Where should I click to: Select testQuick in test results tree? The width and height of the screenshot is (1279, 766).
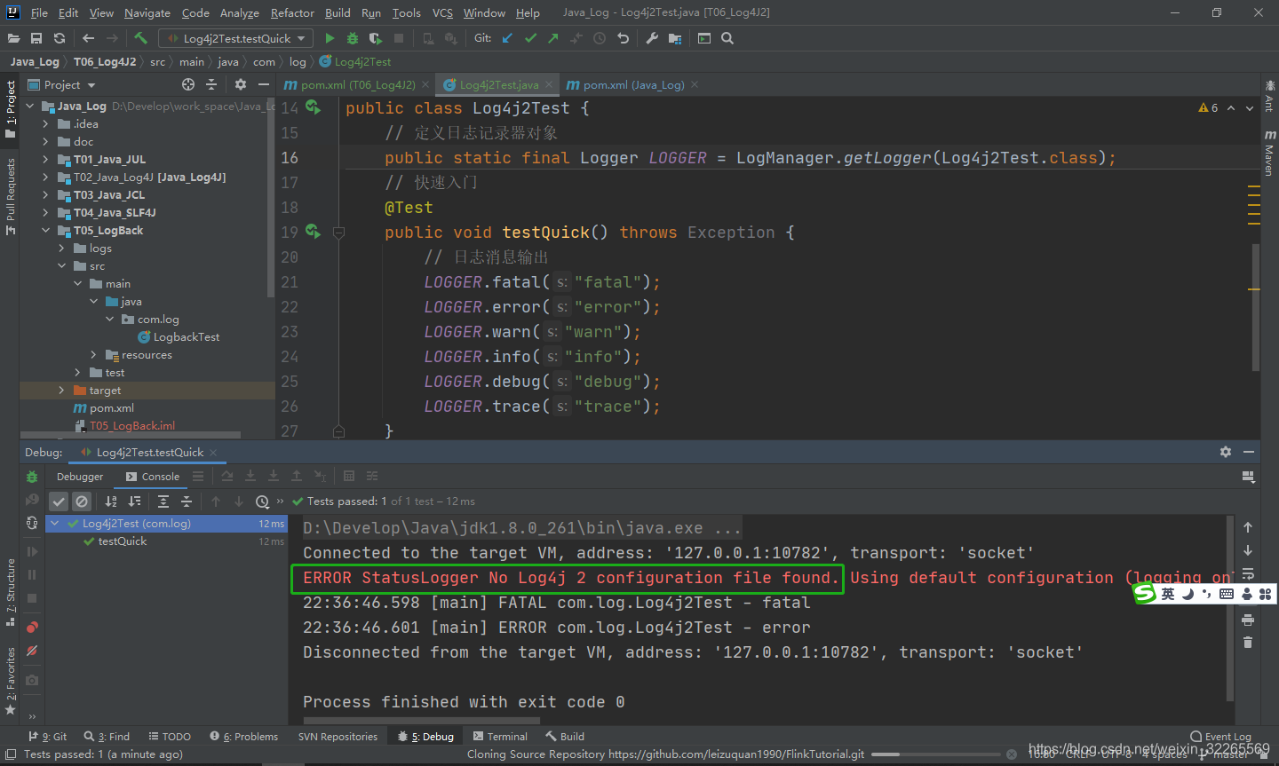[x=123, y=541]
